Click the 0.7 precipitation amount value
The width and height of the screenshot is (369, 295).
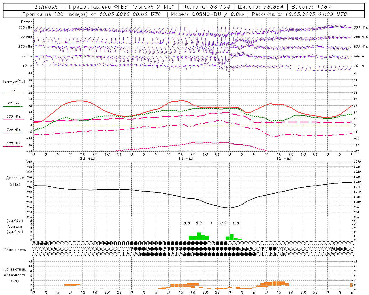click(223, 223)
